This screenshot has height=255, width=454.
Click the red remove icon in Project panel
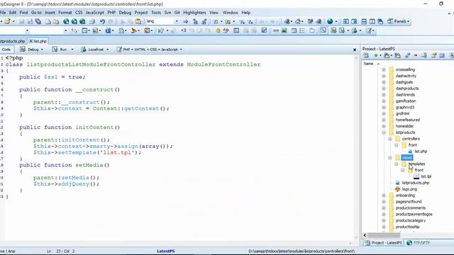click(x=416, y=55)
